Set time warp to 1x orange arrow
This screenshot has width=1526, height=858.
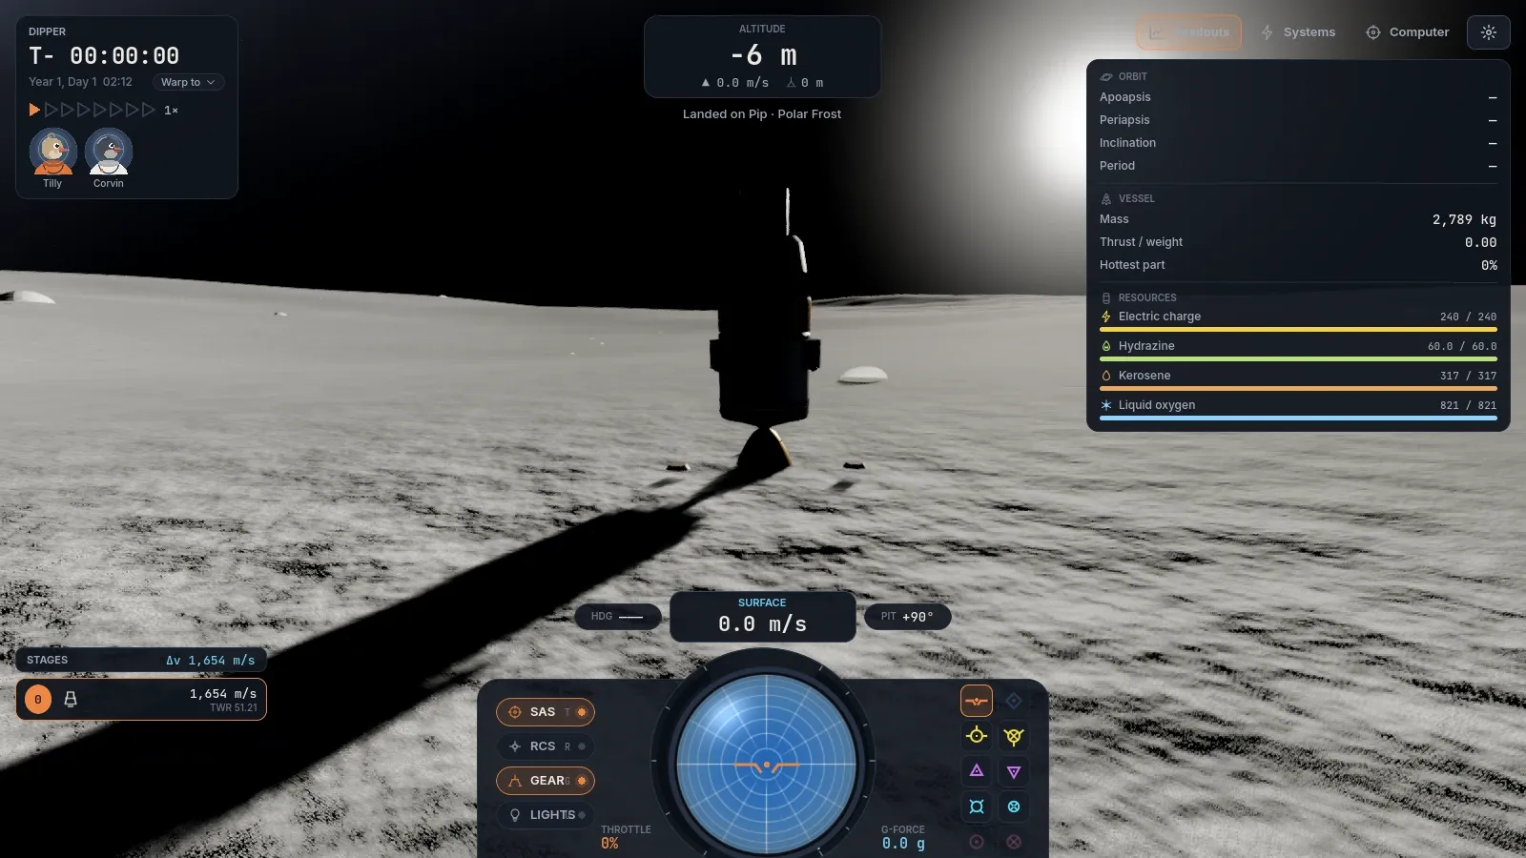[34, 110]
